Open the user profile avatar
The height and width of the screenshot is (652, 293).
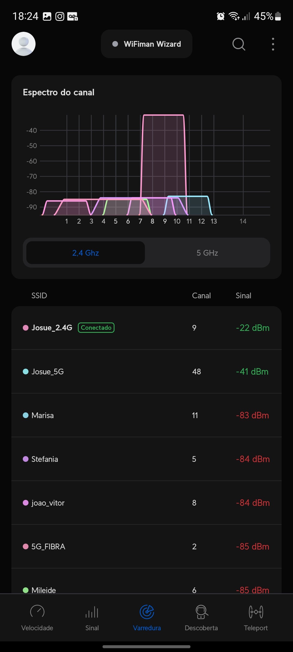pyautogui.click(x=24, y=44)
